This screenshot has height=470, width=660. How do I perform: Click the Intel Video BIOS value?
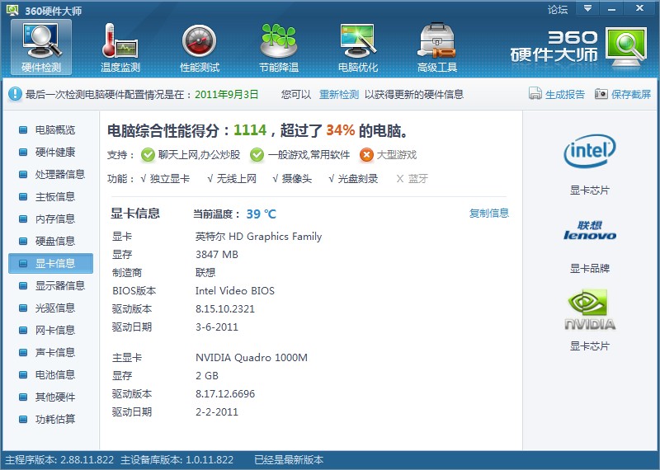[x=235, y=291]
